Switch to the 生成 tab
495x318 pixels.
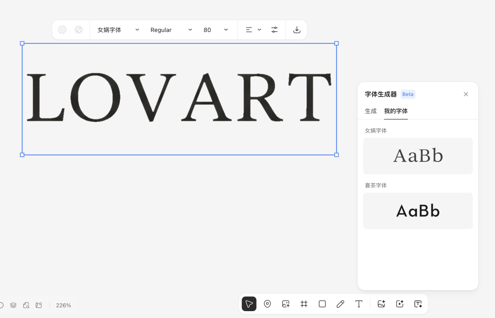[x=371, y=111]
